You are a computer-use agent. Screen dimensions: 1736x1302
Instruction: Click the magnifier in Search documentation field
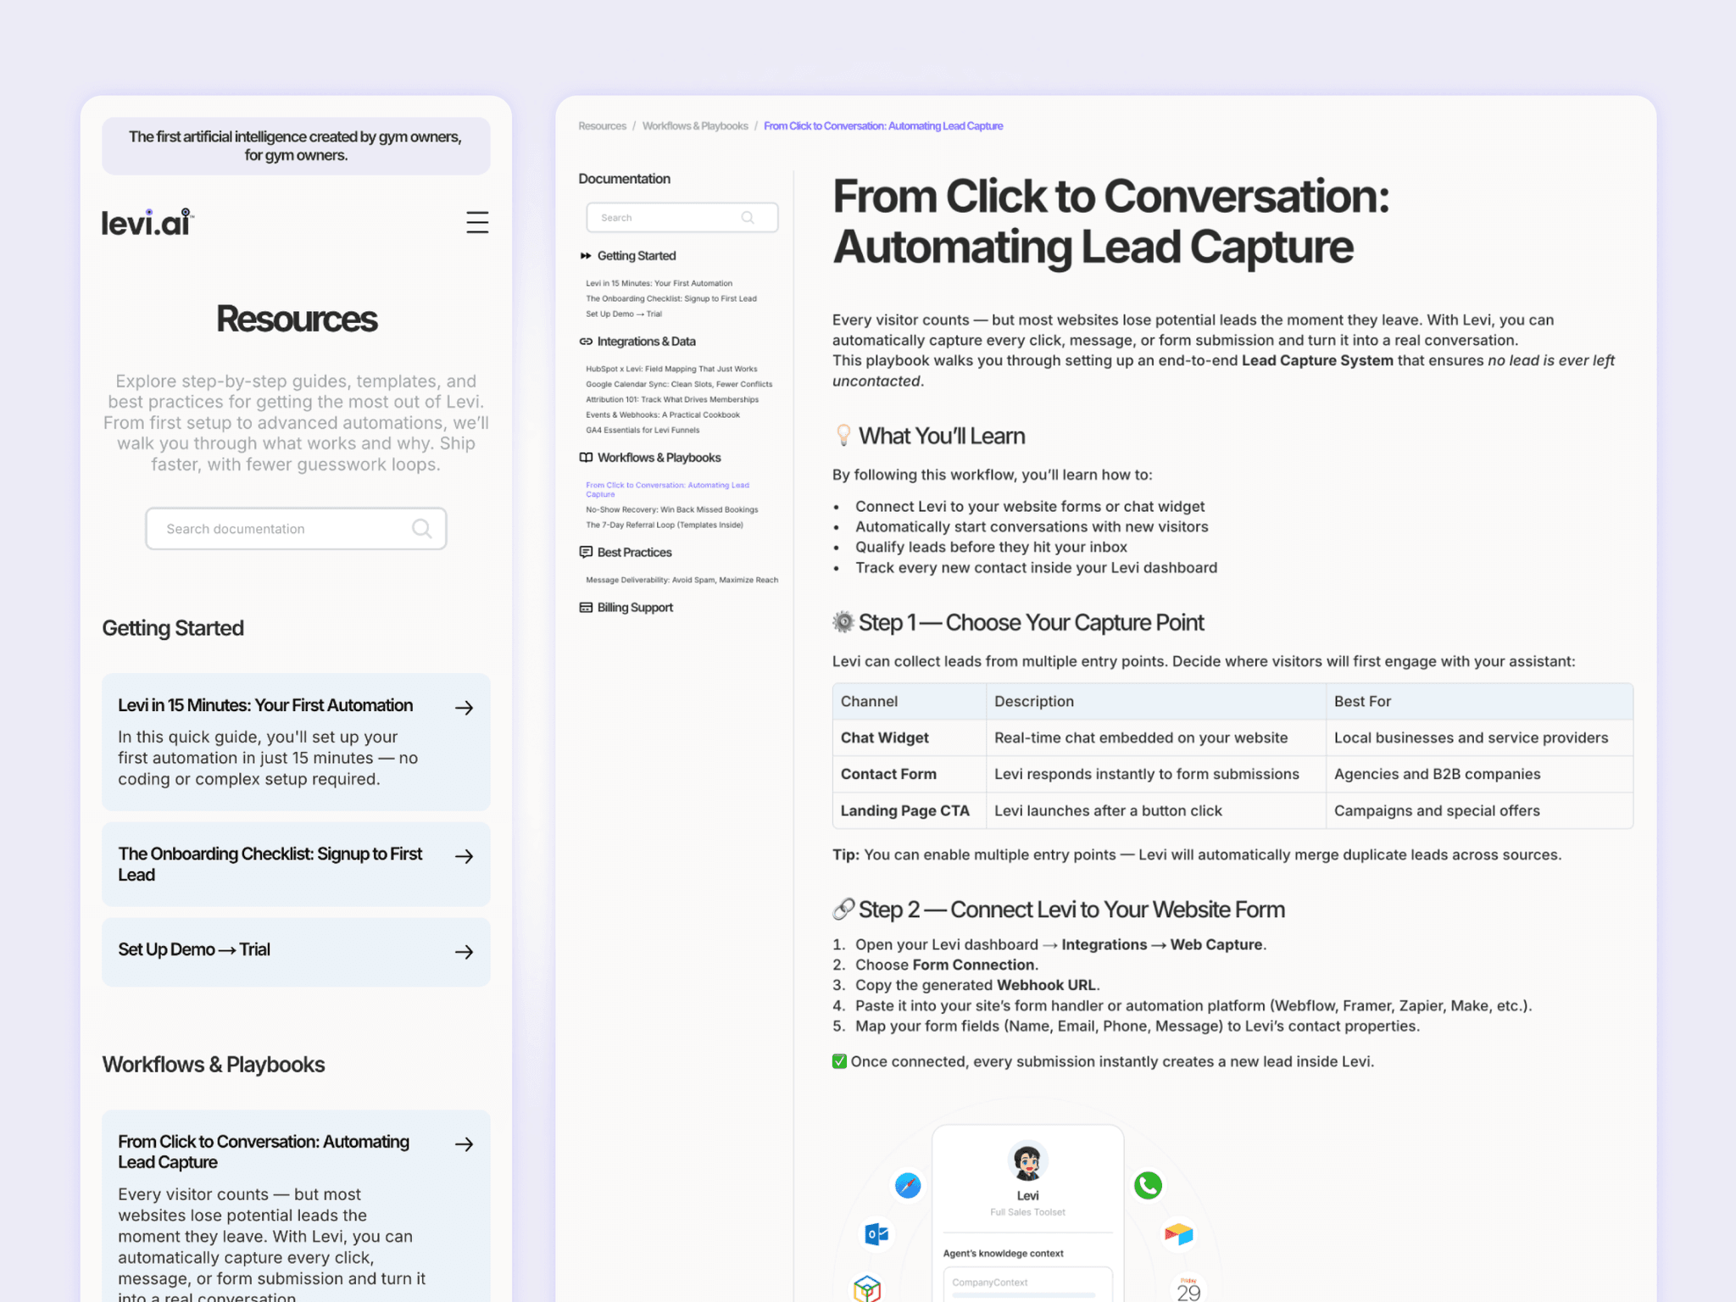pos(421,529)
